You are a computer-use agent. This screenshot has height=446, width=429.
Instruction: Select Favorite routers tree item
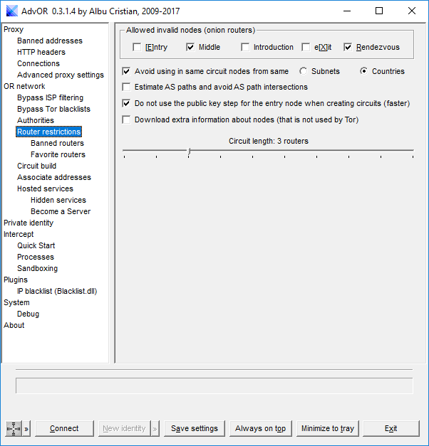[x=58, y=154]
